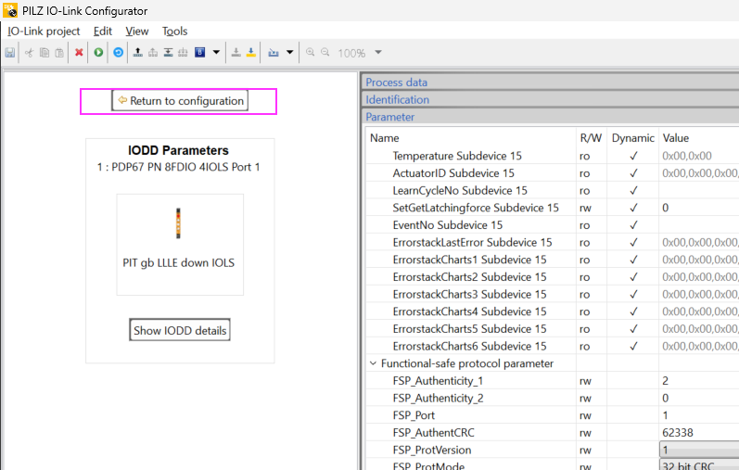Open the Tools menu
Image resolution: width=739 pixels, height=470 pixels.
[x=175, y=32]
